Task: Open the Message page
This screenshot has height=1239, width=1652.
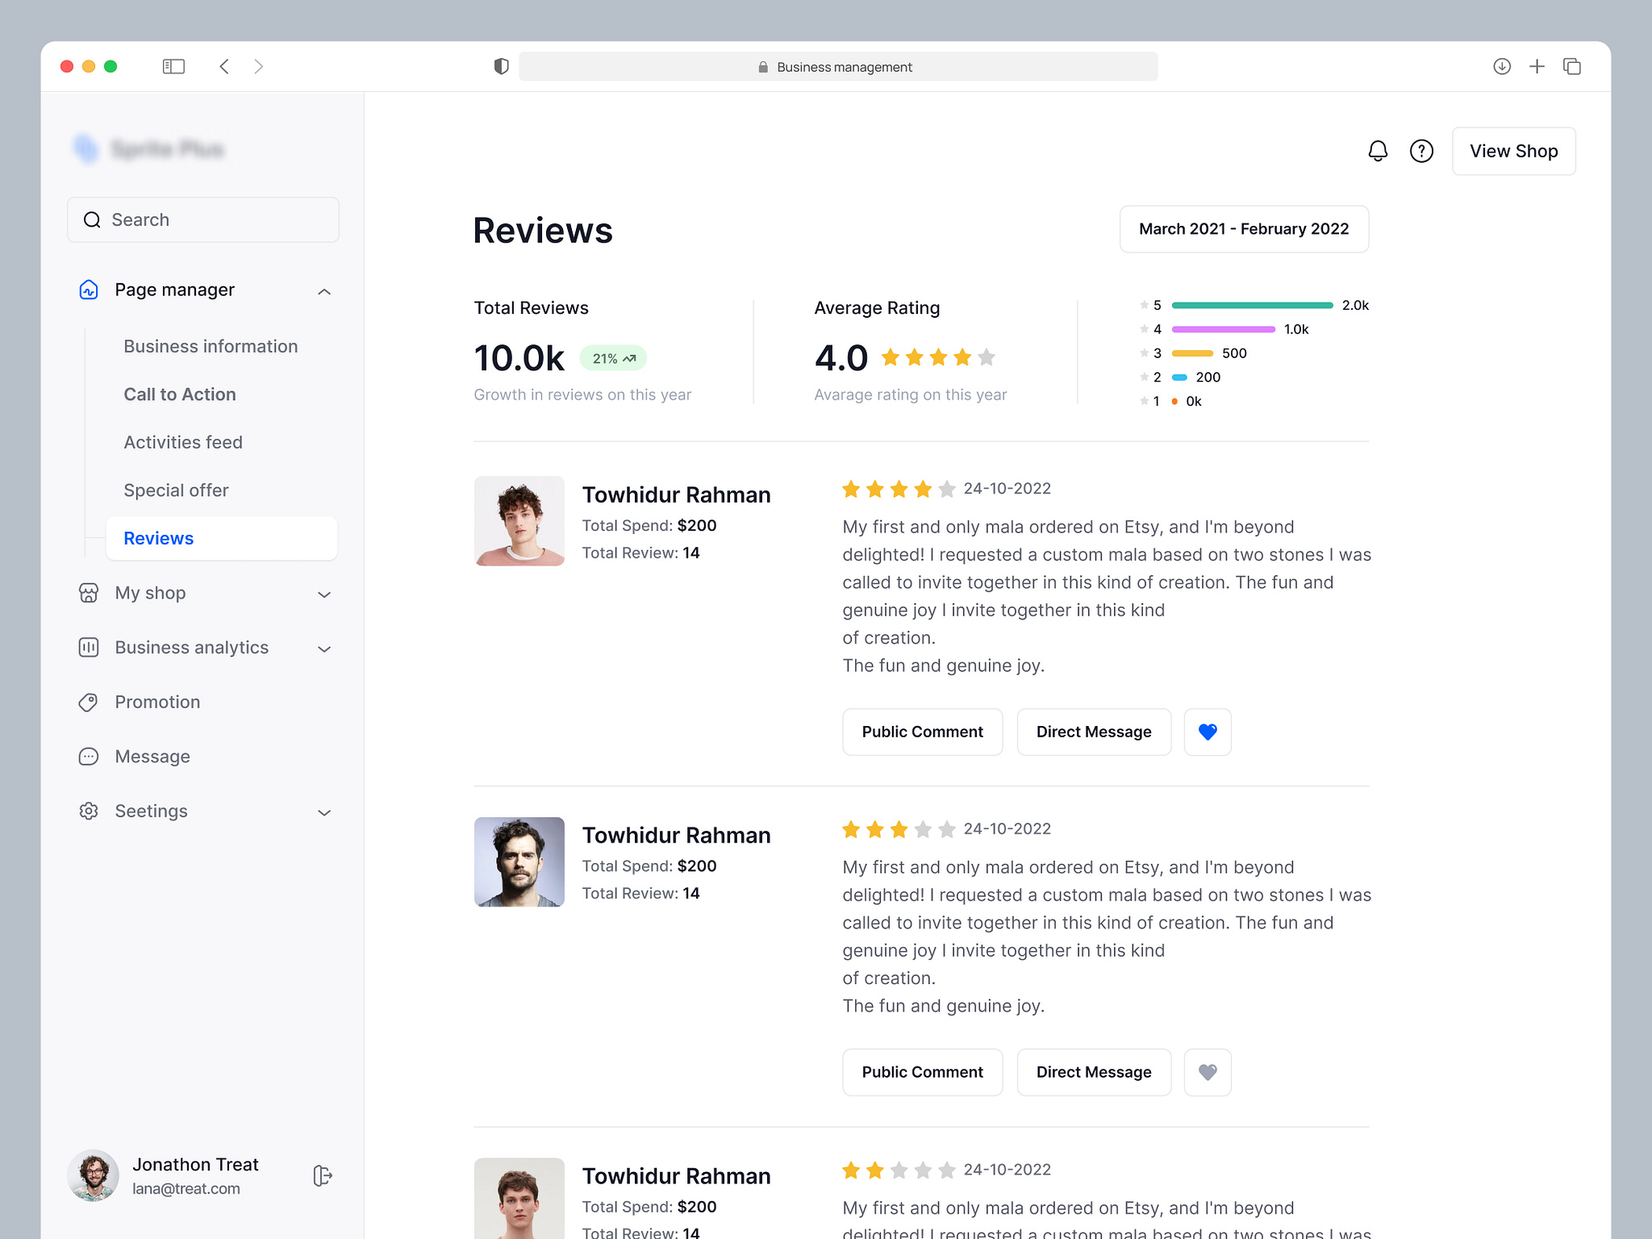Action: 152,757
